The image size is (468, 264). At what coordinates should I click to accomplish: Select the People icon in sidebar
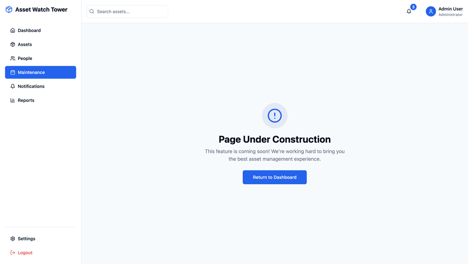pyautogui.click(x=13, y=58)
